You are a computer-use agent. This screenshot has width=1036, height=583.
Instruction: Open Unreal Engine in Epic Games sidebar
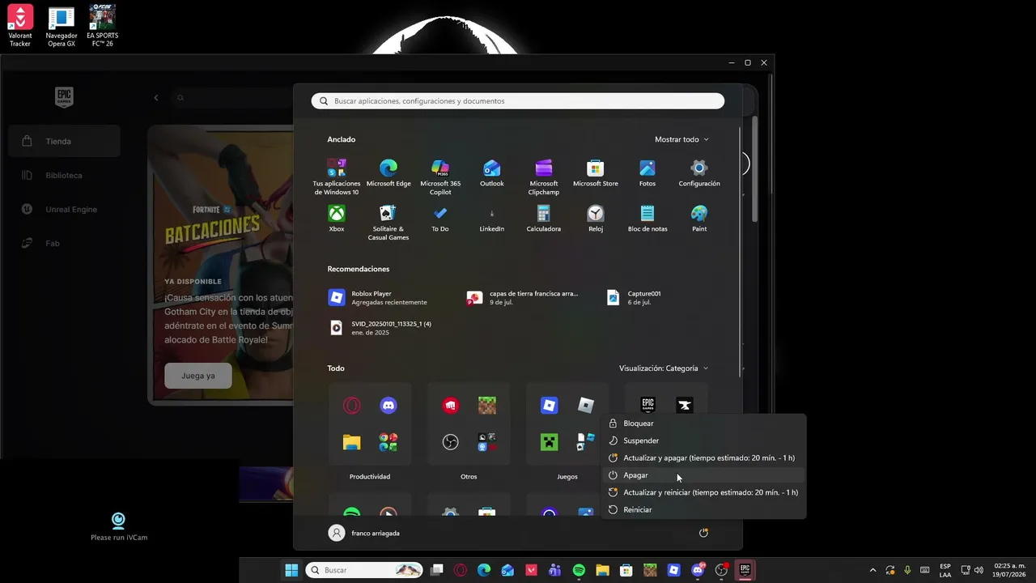[x=65, y=209]
